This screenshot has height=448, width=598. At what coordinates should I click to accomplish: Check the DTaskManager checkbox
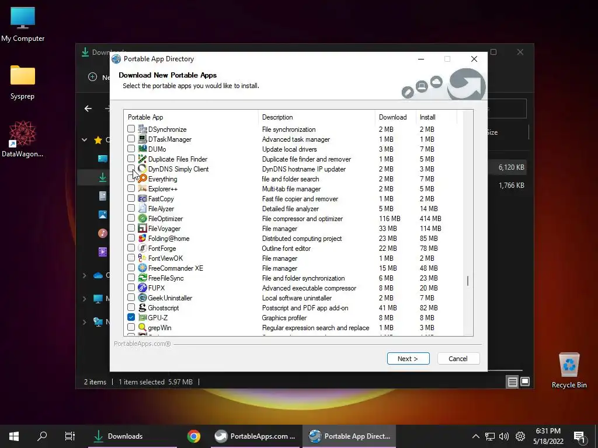click(131, 139)
